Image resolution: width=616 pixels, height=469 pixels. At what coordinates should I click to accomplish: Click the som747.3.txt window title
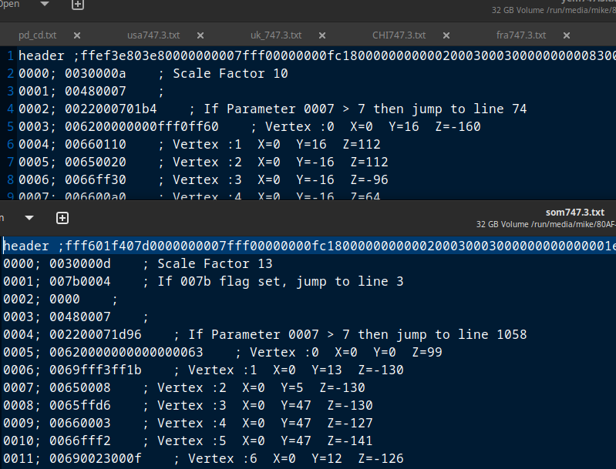(x=575, y=213)
